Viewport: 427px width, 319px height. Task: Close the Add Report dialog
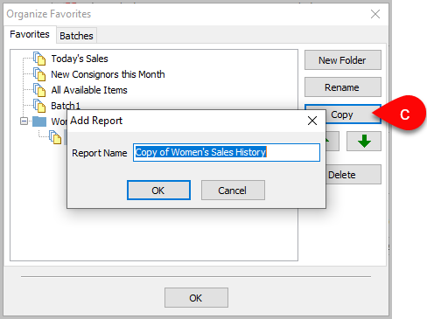click(x=312, y=121)
